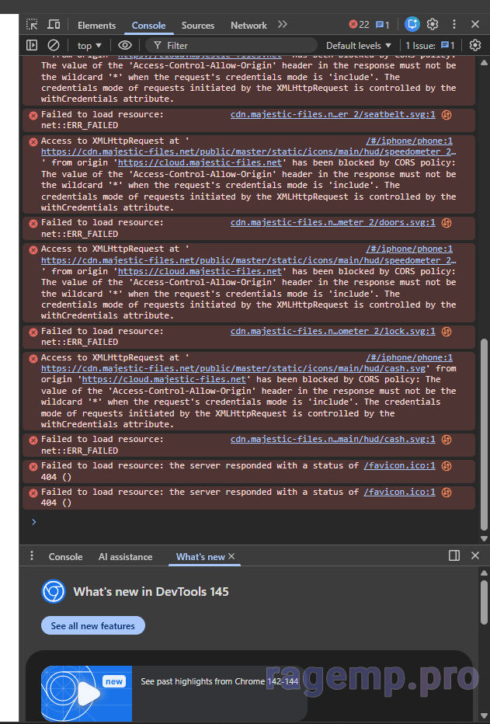490x724 pixels.
Task: Open the DevTools three-dot customize menu
Action: tap(454, 25)
